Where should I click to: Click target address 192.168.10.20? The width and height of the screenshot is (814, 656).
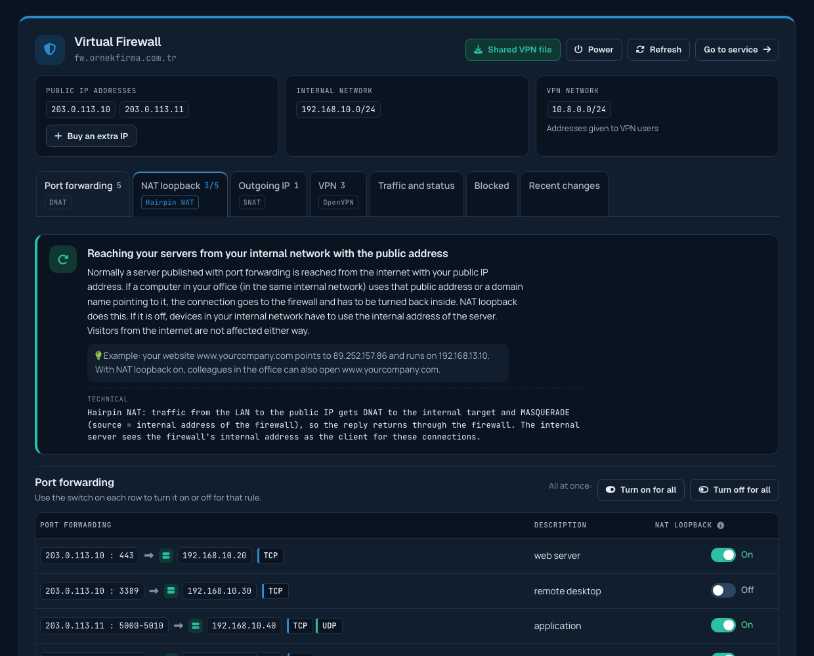pos(215,556)
